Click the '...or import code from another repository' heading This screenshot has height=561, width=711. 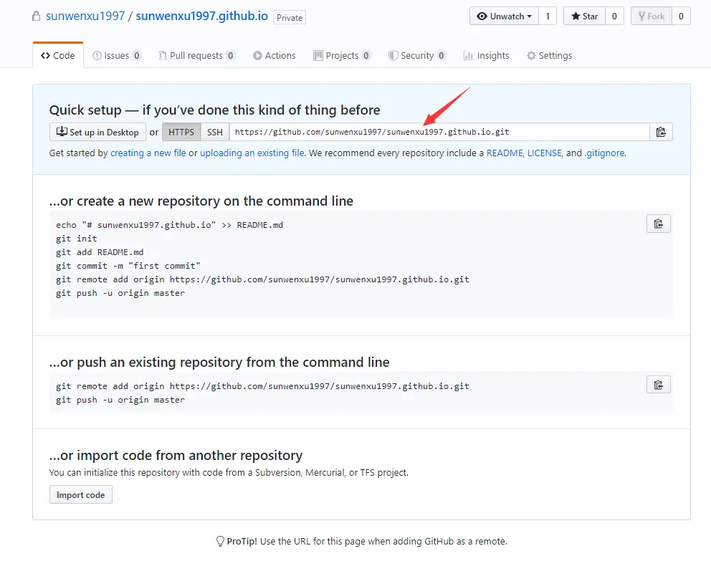click(176, 455)
